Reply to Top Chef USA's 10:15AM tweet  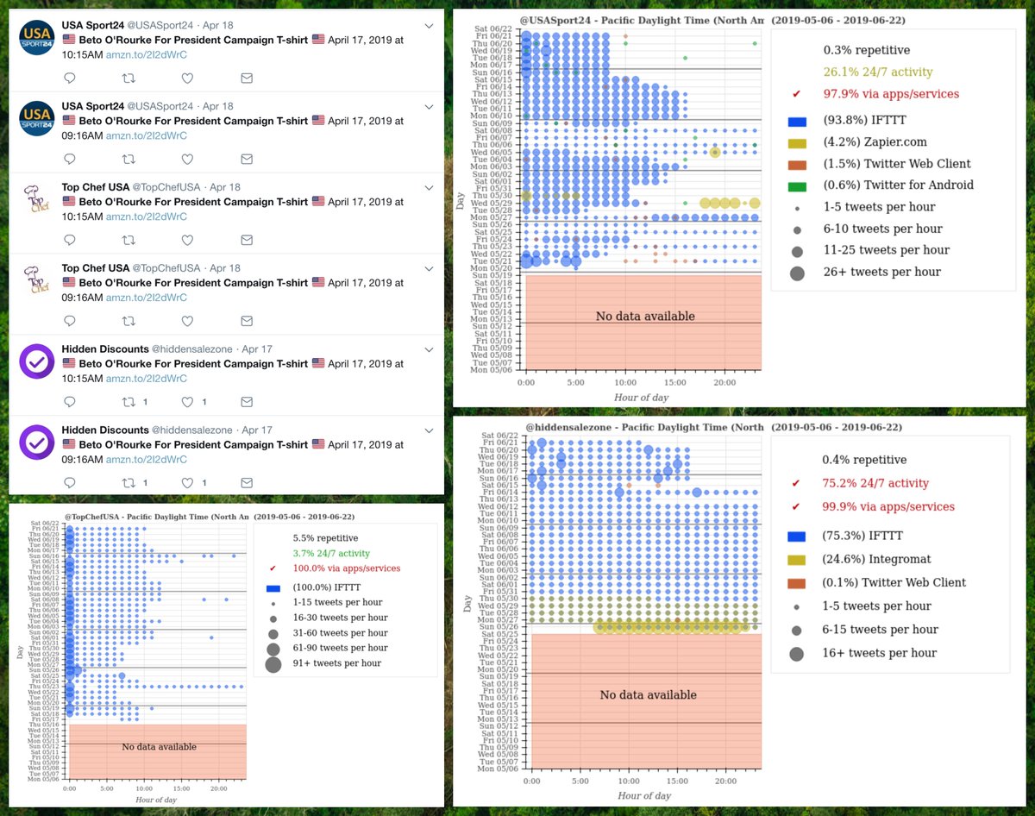pyautogui.click(x=71, y=240)
